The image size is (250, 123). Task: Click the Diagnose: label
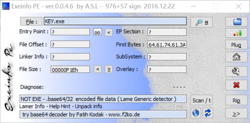tap(32, 87)
